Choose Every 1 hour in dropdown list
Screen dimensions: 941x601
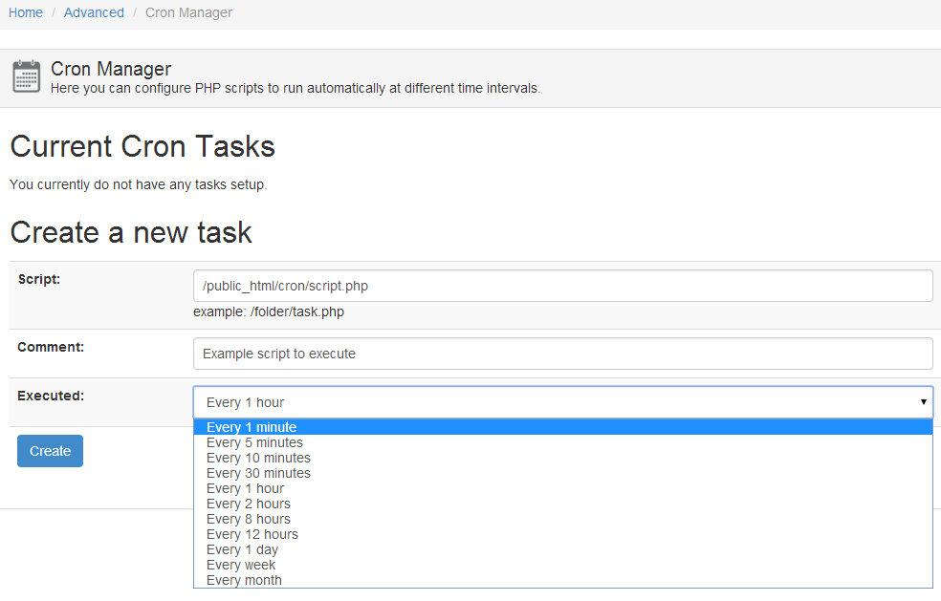(245, 488)
